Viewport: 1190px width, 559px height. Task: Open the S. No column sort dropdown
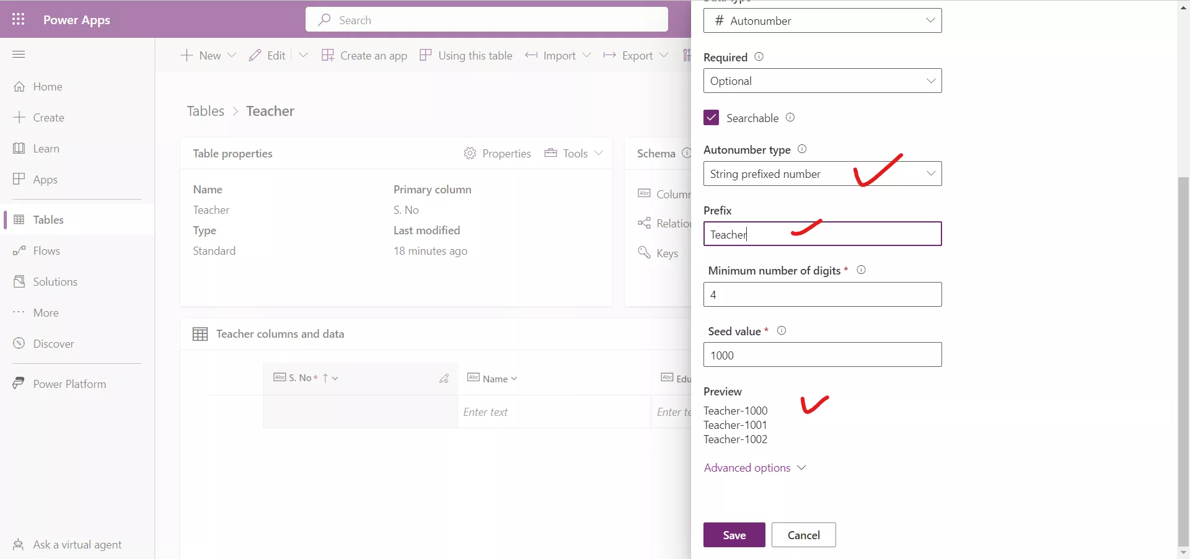coord(335,378)
